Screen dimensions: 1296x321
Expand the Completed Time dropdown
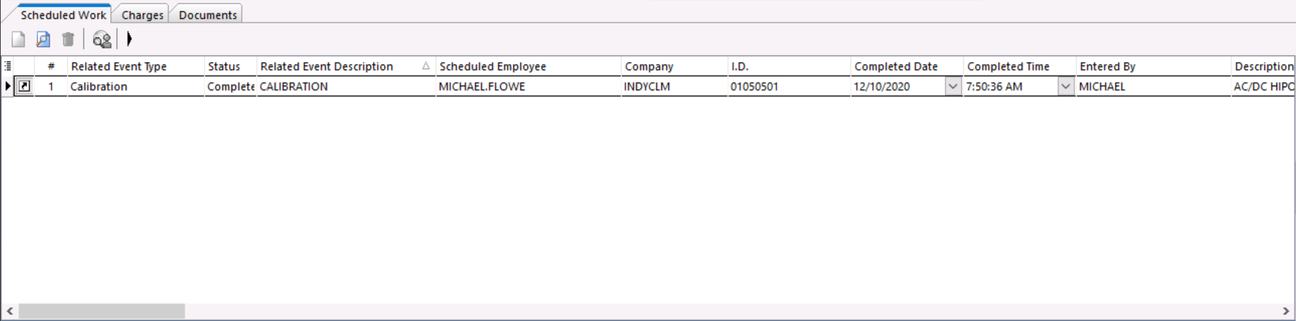(1065, 86)
